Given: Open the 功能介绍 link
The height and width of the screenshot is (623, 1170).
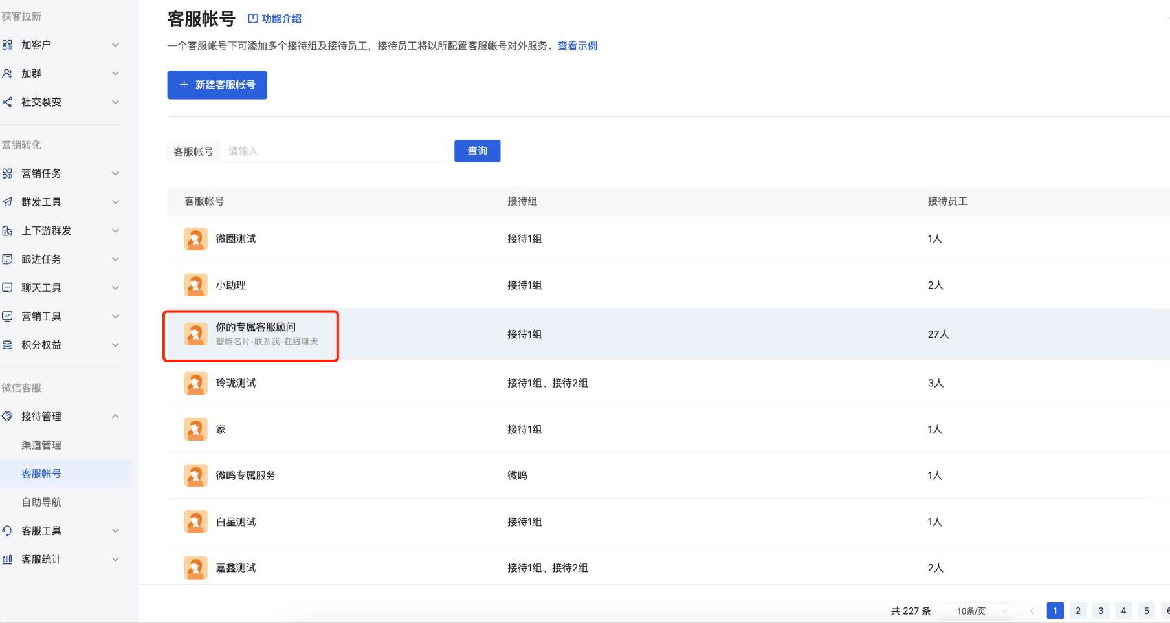Looking at the screenshot, I should click(275, 19).
